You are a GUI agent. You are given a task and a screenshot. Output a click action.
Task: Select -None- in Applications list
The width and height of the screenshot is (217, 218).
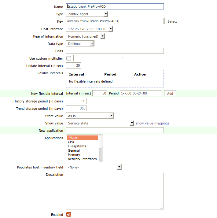(x=83, y=138)
